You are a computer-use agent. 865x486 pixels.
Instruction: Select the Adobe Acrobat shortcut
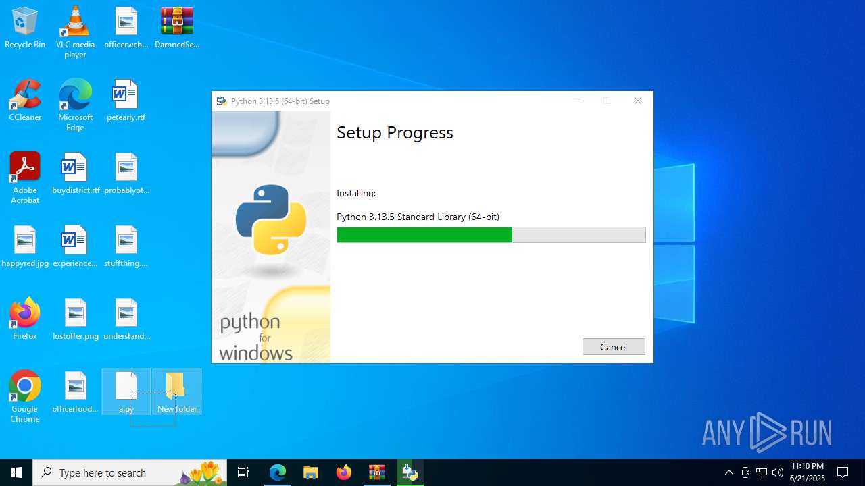pyautogui.click(x=25, y=178)
